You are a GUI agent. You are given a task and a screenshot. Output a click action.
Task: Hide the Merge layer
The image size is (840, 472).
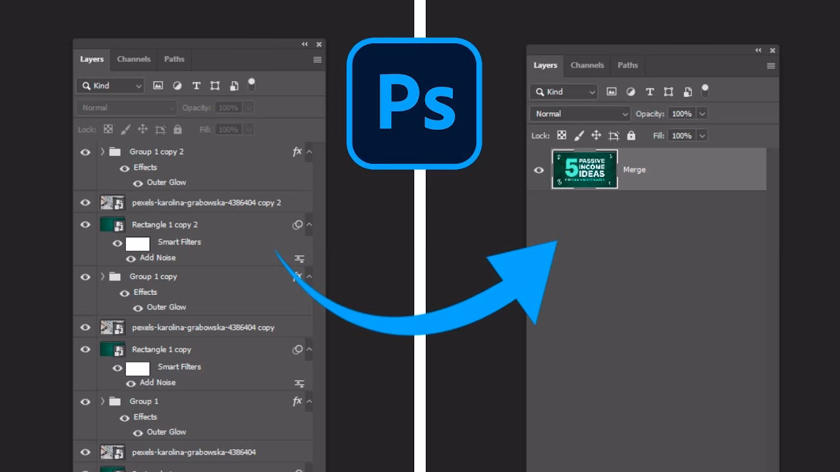pos(539,170)
